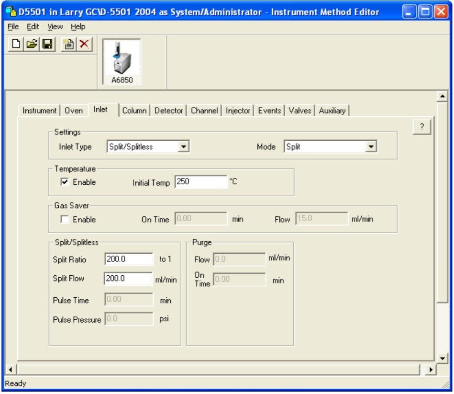454x394 pixels.
Task: Click the red X delete icon
Action: 84,45
